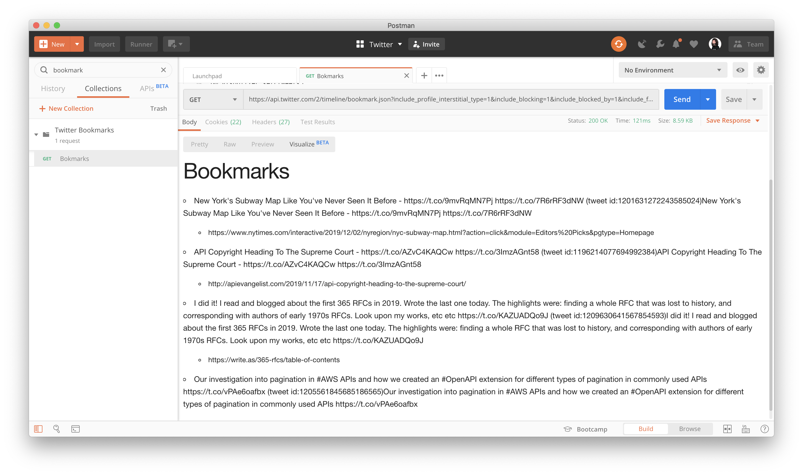Open the user avatar menu
This screenshot has height=475, width=803.
pos(715,44)
